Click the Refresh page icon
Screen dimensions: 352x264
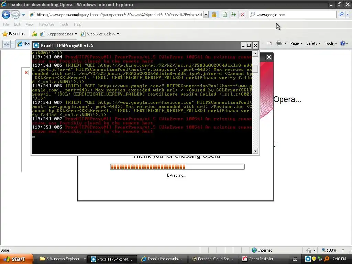[233, 15]
